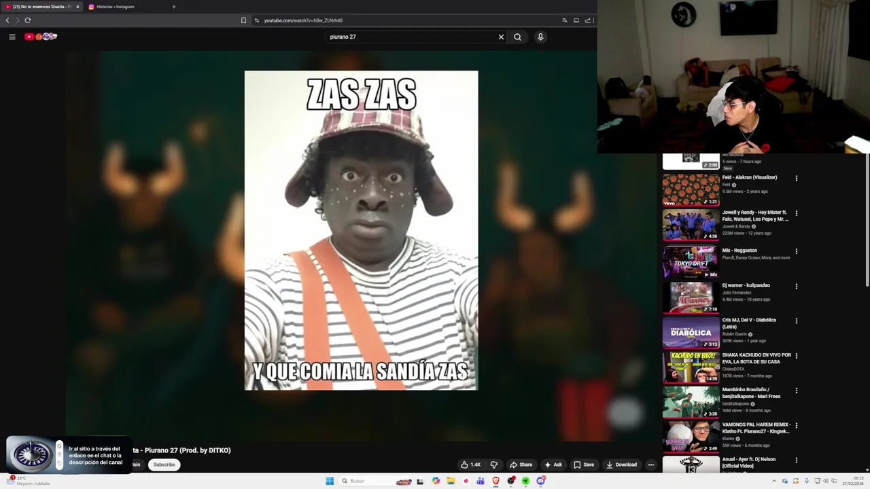Screen dimensions: 870x489
Task: Open 'Dj warner - kulipandeo' video
Action: [x=746, y=285]
